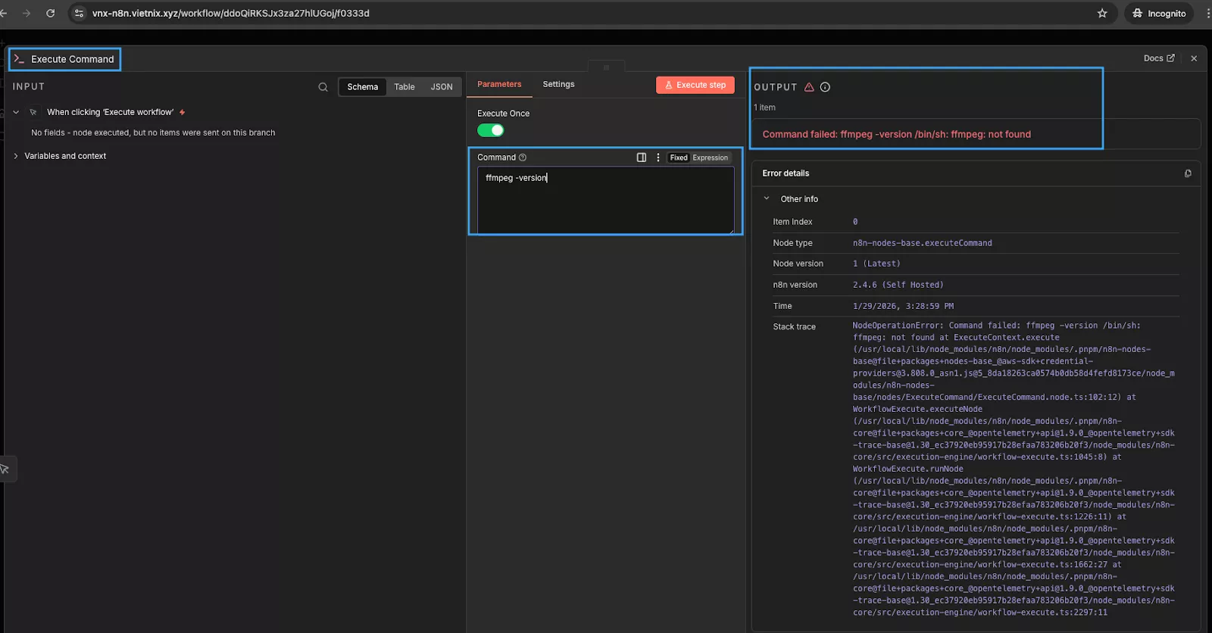This screenshot has height=633, width=1212.
Task: Click the Command help question icon
Action: pos(523,157)
